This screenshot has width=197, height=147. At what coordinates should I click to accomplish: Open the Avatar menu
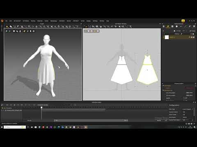[46, 21]
